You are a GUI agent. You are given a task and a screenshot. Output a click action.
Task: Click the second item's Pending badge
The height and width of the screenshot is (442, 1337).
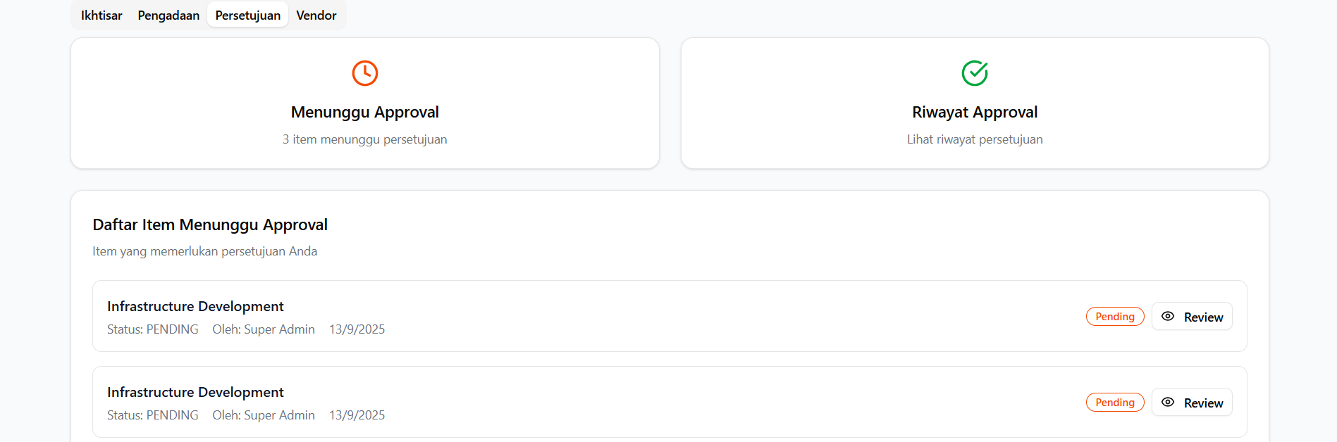pos(1115,403)
